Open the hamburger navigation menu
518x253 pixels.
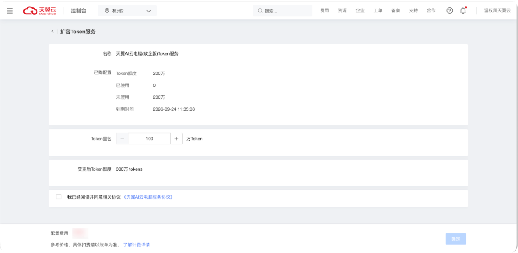(10, 11)
